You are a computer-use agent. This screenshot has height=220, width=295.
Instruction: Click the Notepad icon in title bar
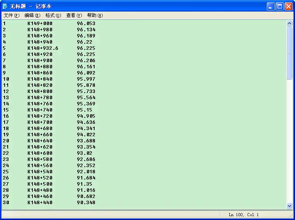(x=5, y=6)
